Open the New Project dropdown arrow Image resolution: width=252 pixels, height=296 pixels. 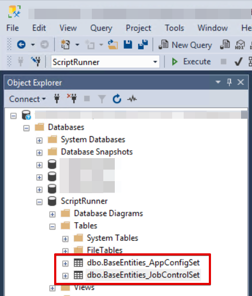77,45
